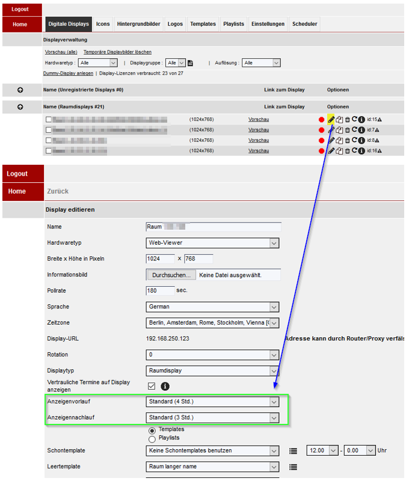Open the Zeitzone dropdown

213,323
